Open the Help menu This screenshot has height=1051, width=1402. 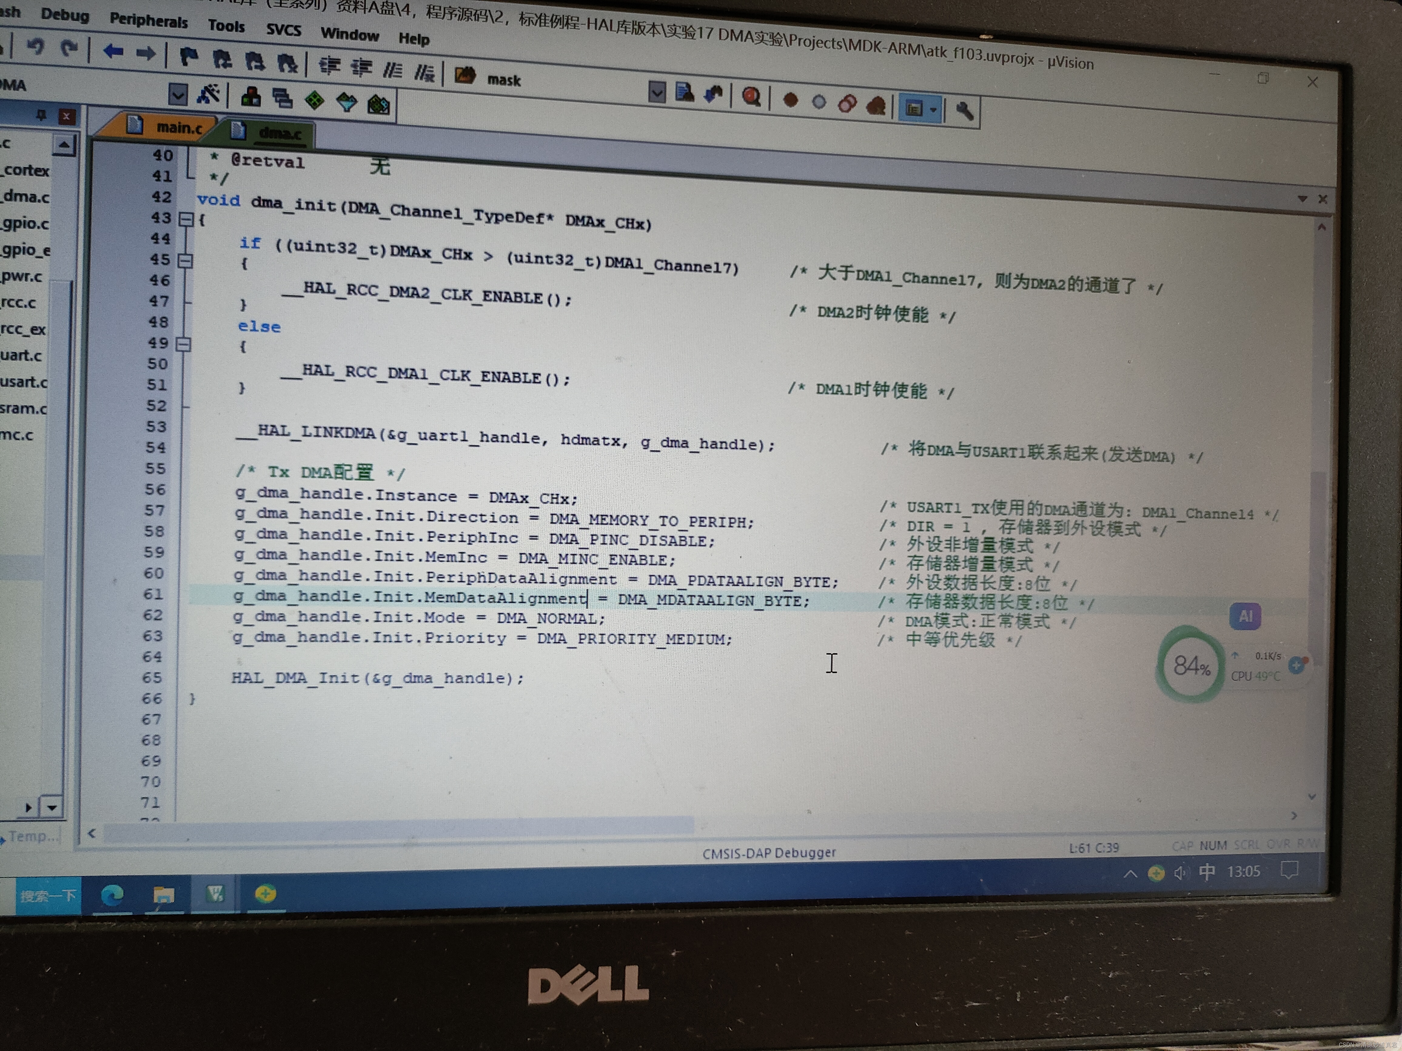point(414,39)
